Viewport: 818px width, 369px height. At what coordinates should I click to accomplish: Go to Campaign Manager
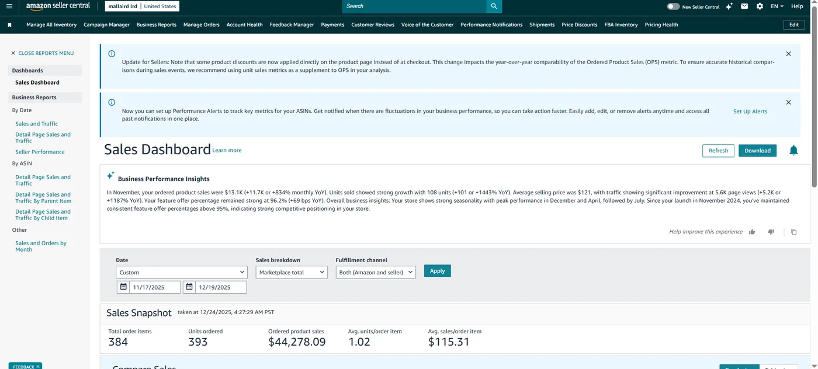106,25
